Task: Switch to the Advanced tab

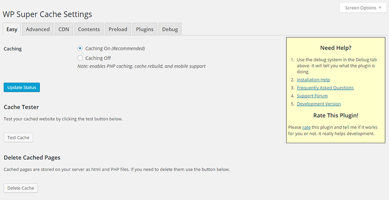Action: 37,29
